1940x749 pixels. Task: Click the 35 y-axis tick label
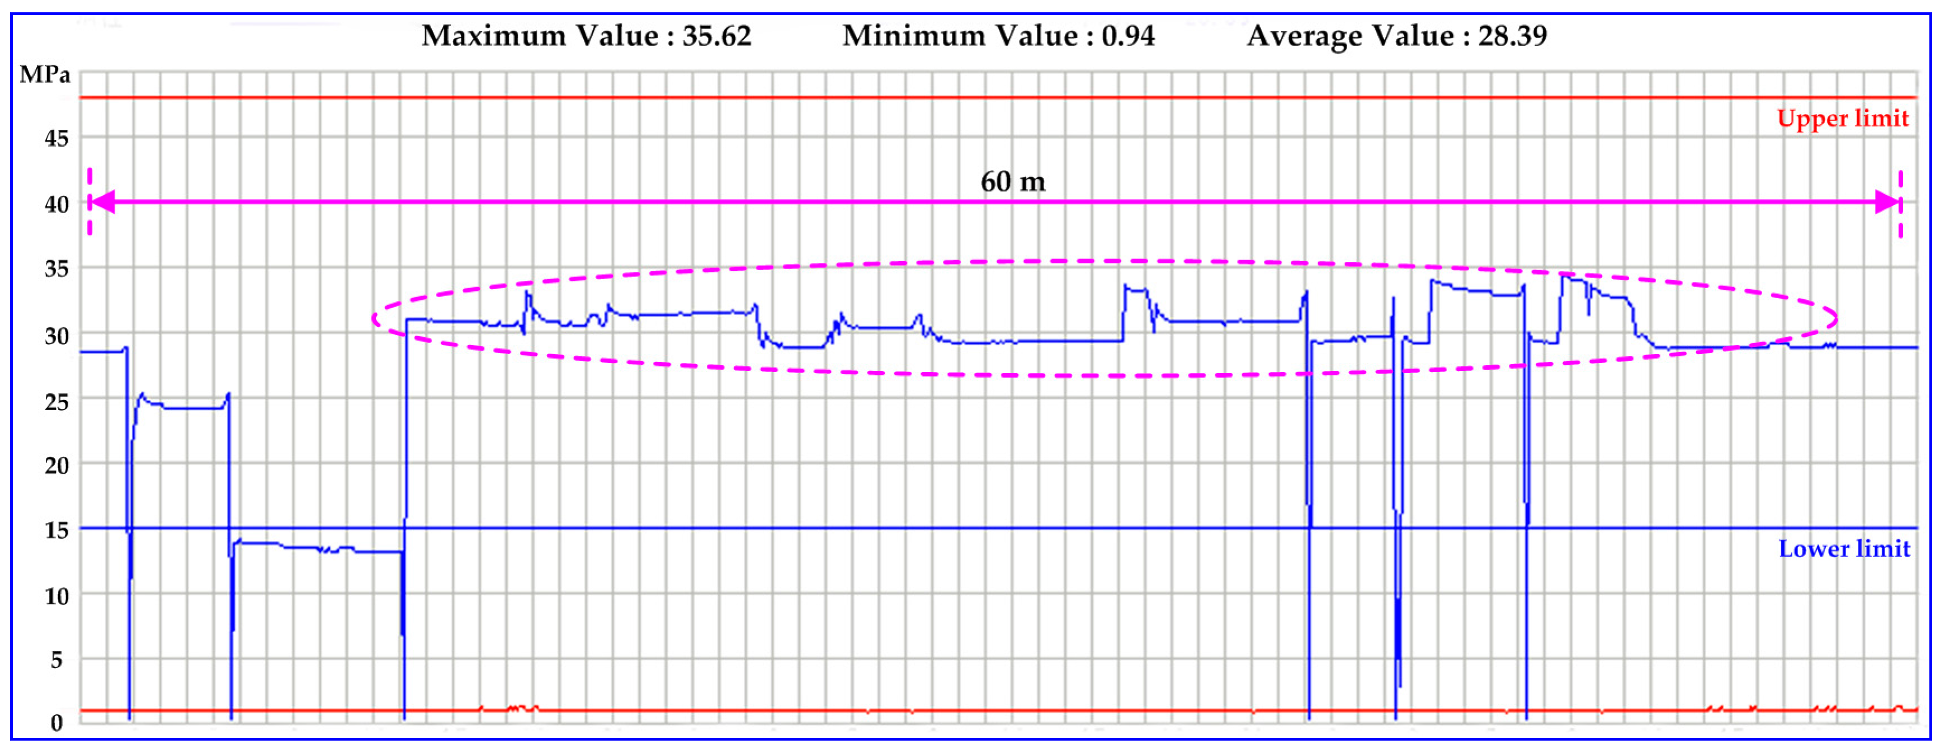pyautogui.click(x=56, y=269)
